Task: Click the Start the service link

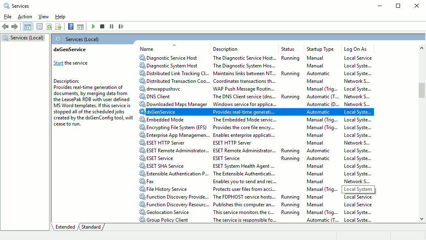Action: (x=58, y=63)
